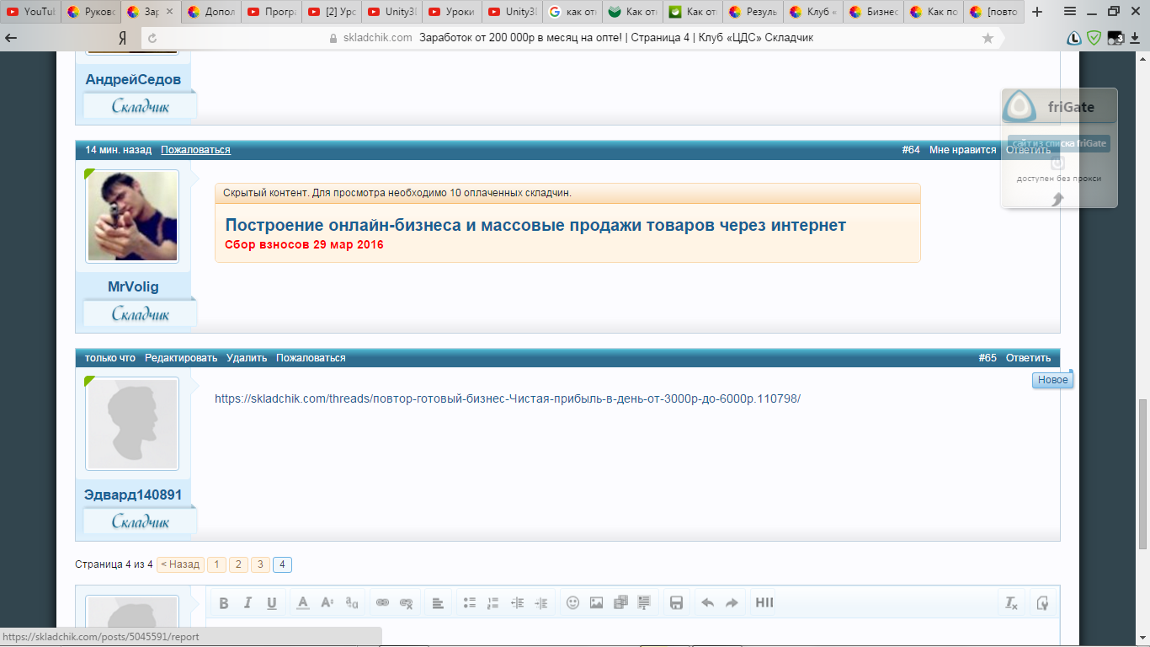
Task: Like post #64 with 'Мне нравится'
Action: (x=962, y=150)
